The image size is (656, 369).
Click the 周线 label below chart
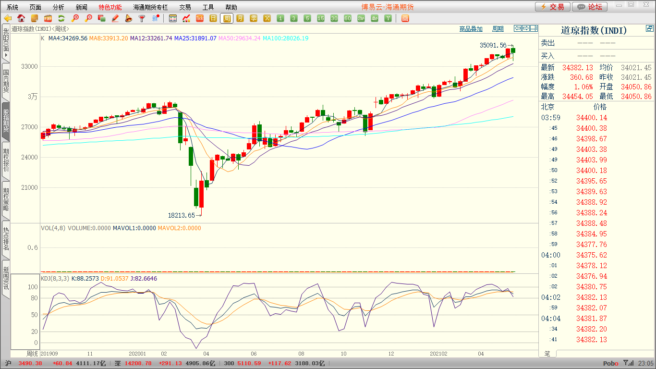tap(31, 353)
